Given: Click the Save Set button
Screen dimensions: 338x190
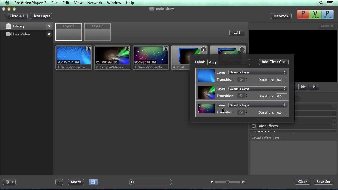Looking at the screenshot, I should tap(323, 182).
